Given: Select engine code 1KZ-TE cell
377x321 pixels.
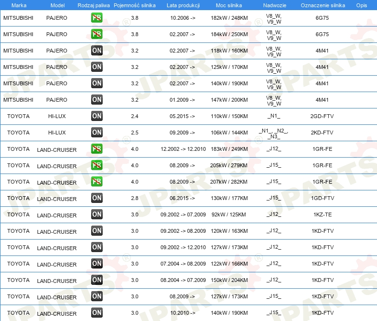Looking at the screenshot, I should [x=323, y=214].
